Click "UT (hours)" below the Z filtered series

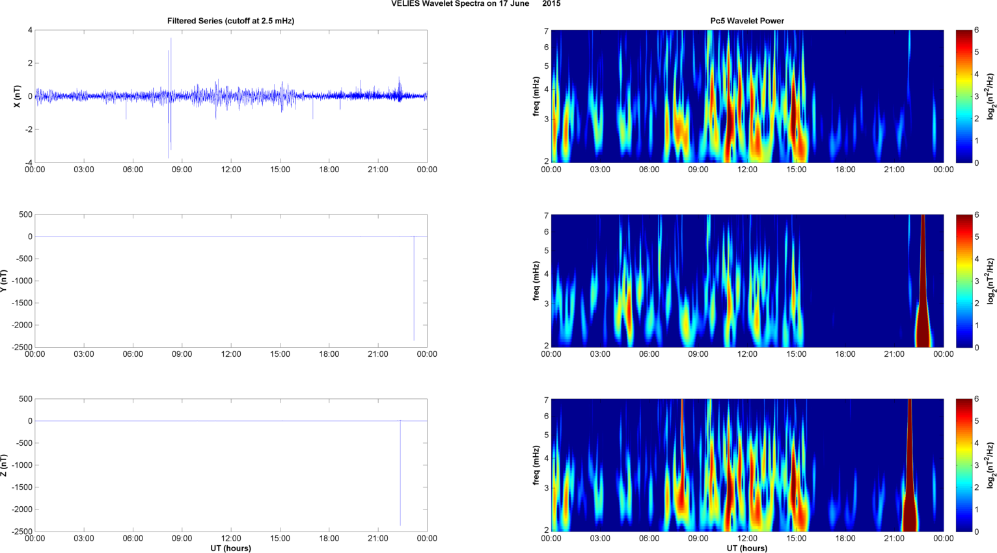point(231,548)
